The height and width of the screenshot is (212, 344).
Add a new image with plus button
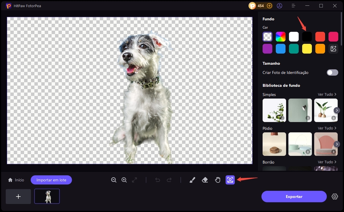[x=18, y=196]
